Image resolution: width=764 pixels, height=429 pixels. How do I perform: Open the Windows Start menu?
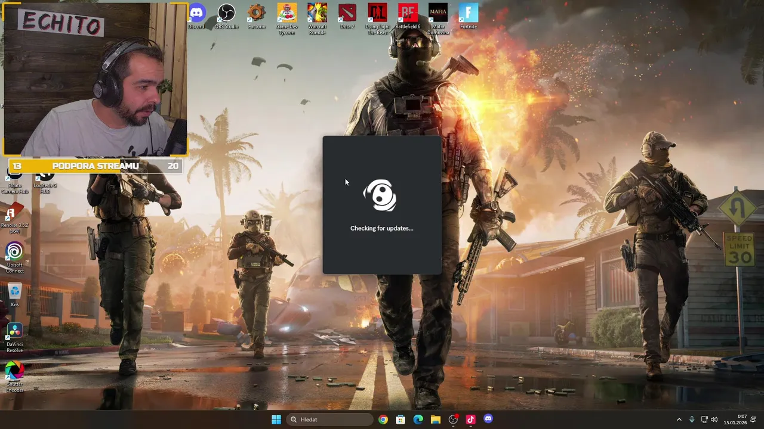pyautogui.click(x=276, y=419)
